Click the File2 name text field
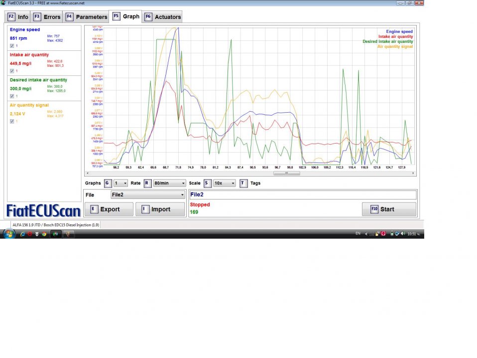Viewport: 477px width, 358px height. [x=302, y=195]
